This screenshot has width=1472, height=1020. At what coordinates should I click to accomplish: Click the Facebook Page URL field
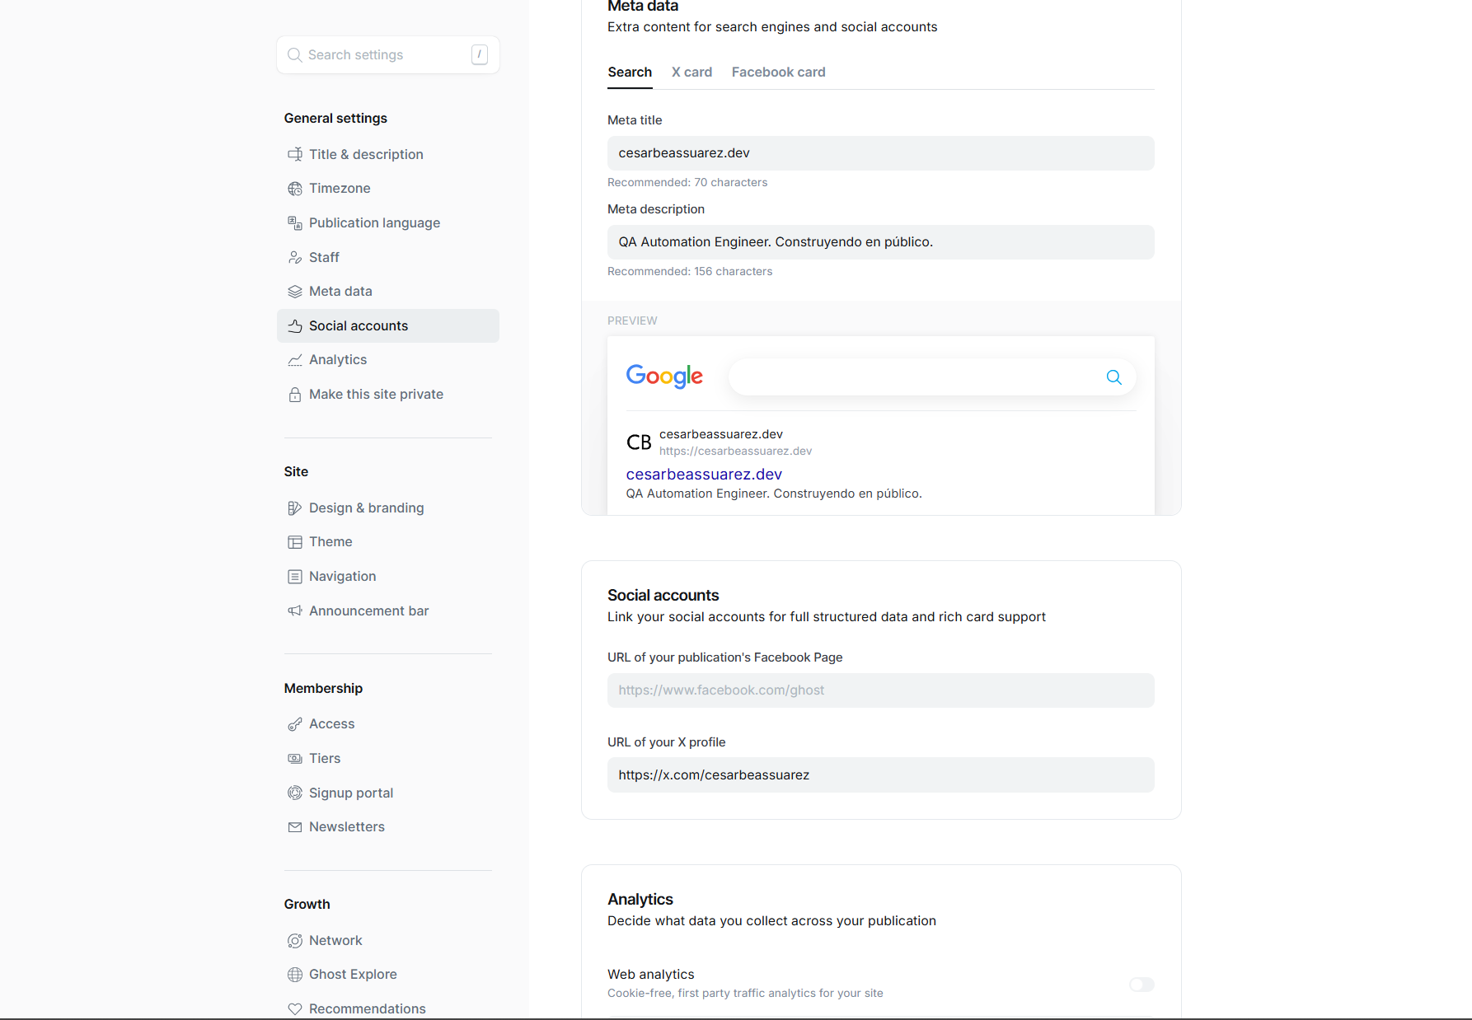(880, 690)
